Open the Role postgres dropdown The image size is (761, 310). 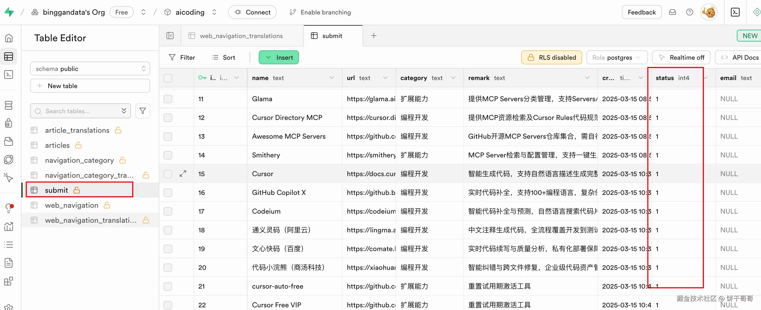616,58
